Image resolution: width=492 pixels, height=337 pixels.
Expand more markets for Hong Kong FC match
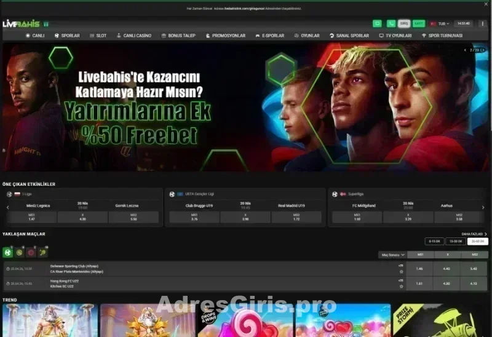tap(401, 280)
